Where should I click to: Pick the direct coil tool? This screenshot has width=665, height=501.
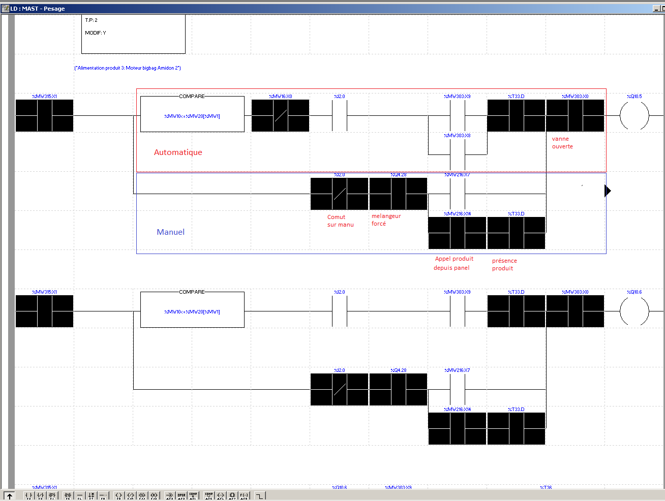point(118,495)
